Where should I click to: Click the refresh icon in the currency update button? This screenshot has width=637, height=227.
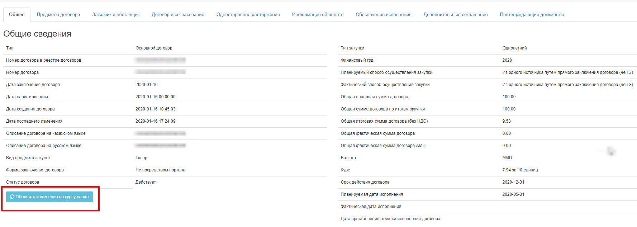[12, 197]
